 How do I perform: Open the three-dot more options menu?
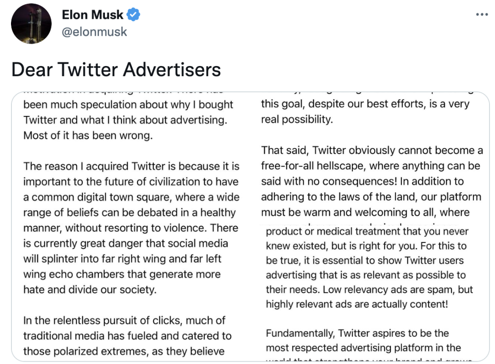point(482,15)
